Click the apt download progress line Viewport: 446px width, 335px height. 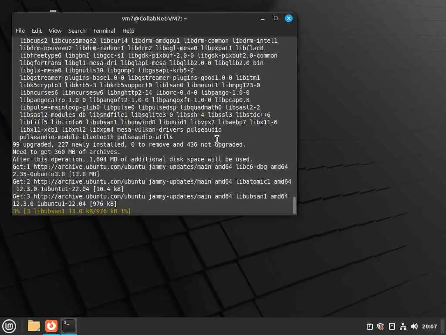click(72, 212)
